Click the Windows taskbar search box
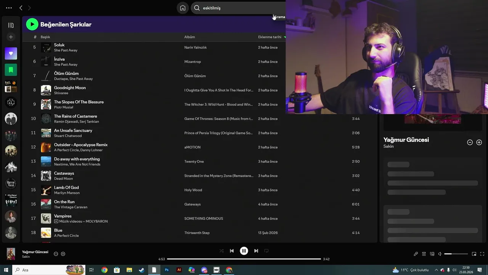This screenshot has height=275, width=488. (x=50, y=270)
